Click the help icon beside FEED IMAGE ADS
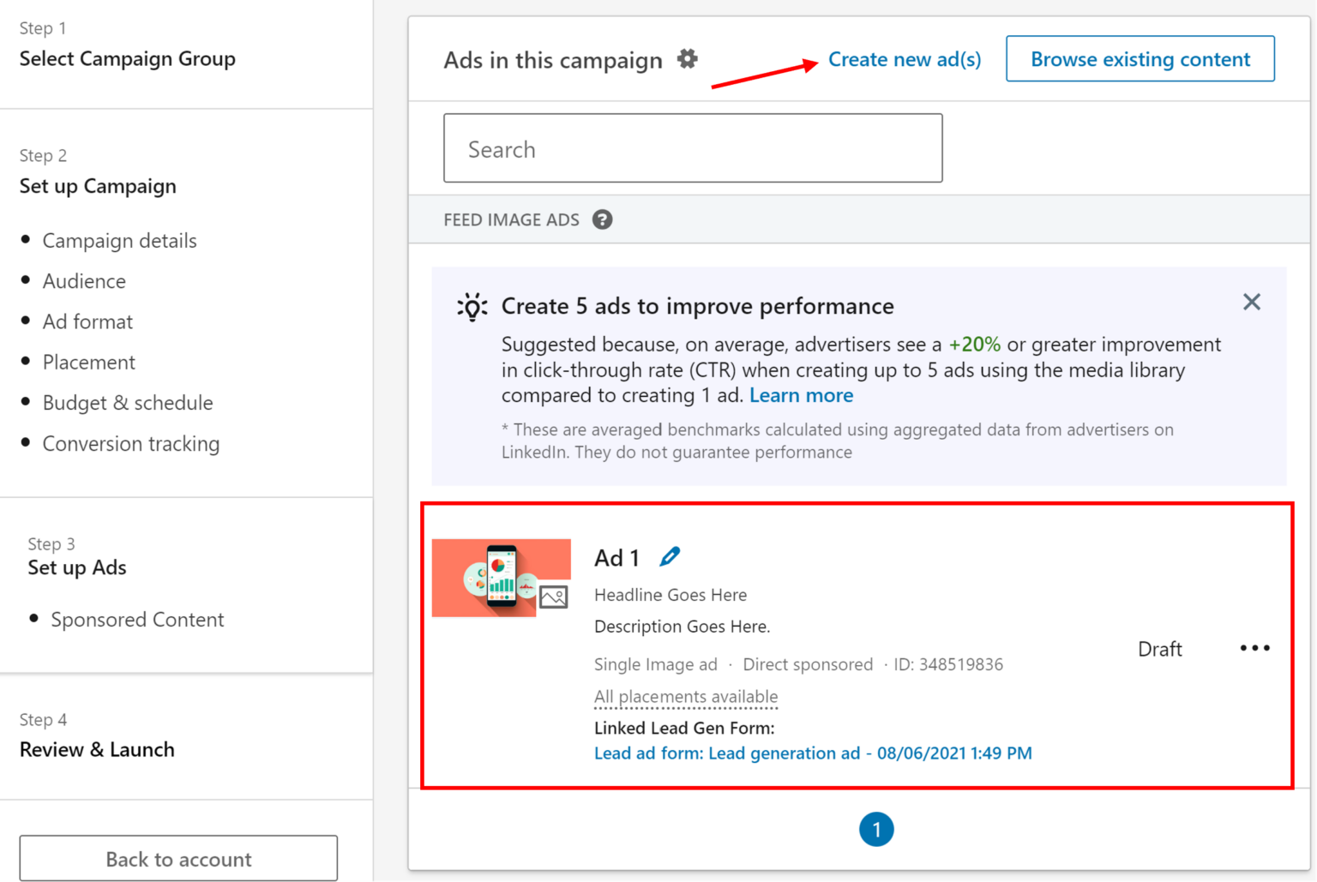This screenshot has width=1317, height=882. point(603,219)
